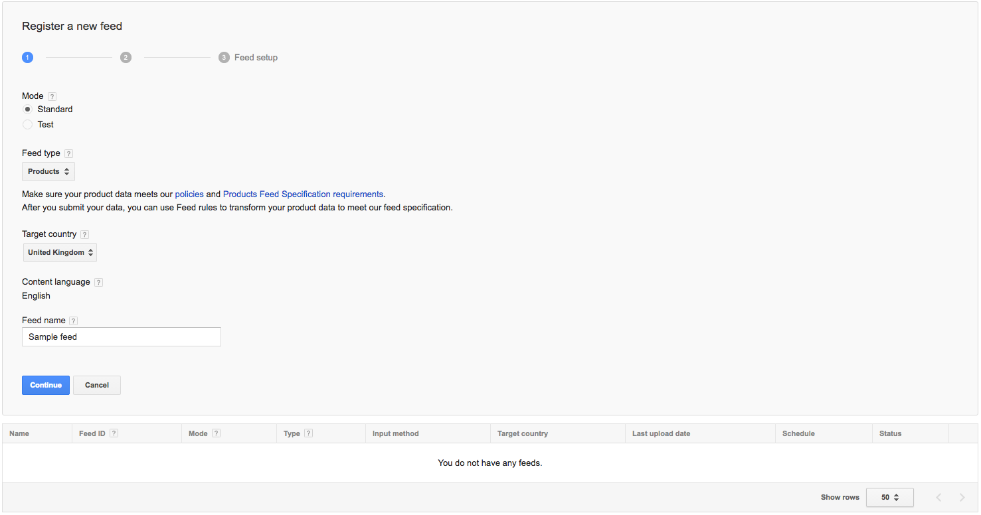Open the Products feed type dropdown

48,172
